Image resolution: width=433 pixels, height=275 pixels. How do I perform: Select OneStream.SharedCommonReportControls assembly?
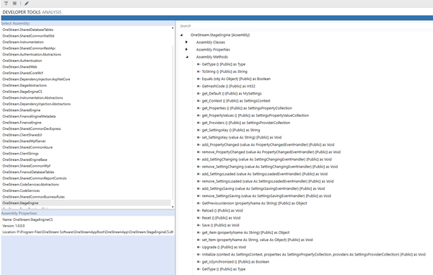click(x=35, y=178)
